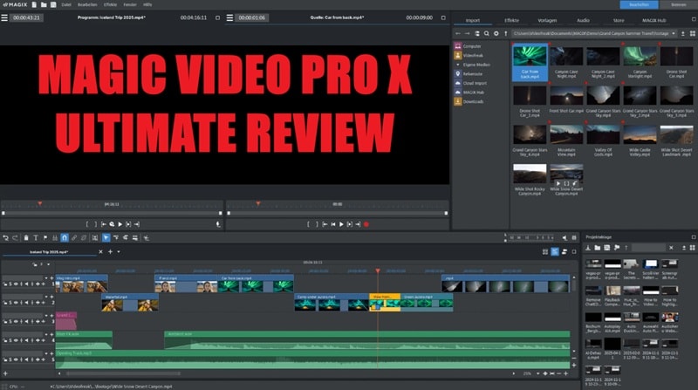Image resolution: width=698 pixels, height=390 pixels.
Task: Play the program monitor preview
Action: pos(120,224)
